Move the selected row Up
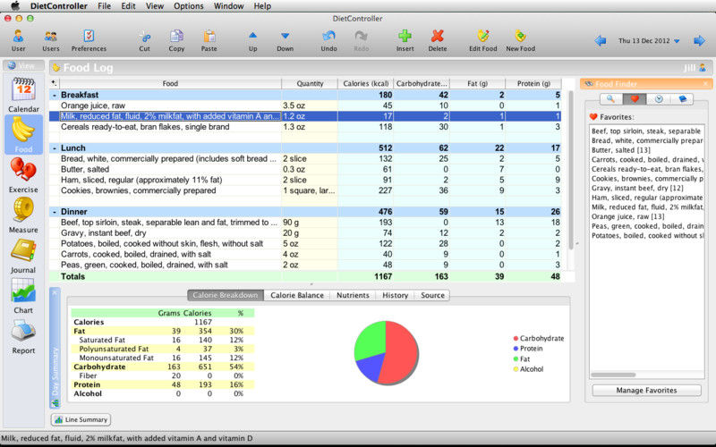716x447 pixels. click(x=252, y=40)
